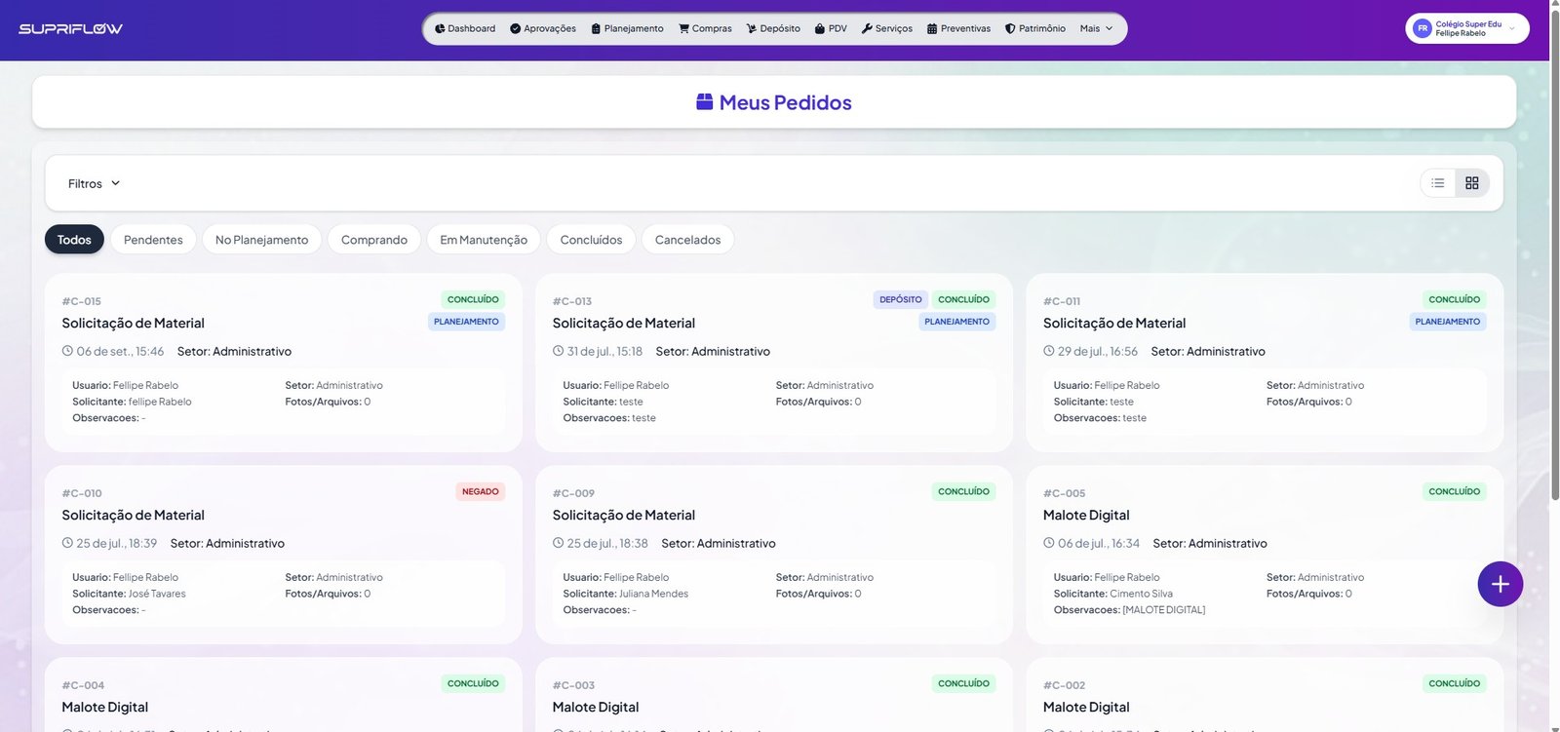
Task: Click CONCLUÍDO badge on order #C-003
Action: point(963,684)
